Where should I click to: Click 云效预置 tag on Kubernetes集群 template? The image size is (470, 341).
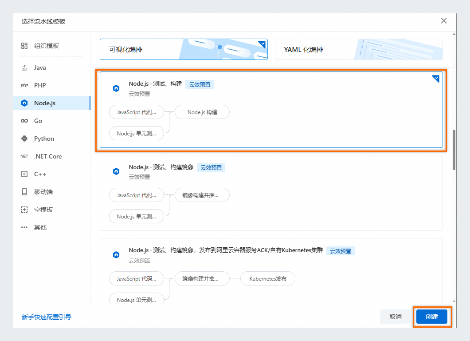341,251
